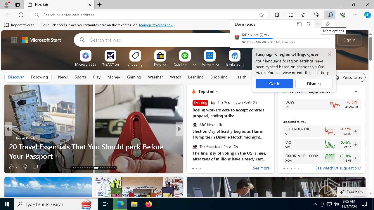Open Task View on taskbar

[105, 204]
